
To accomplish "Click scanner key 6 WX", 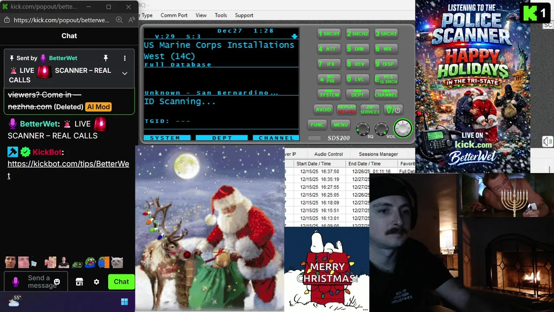I will click(386, 49).
